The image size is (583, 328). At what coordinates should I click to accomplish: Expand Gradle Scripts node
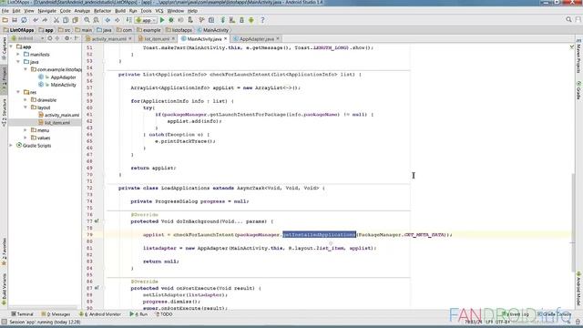pos(11,146)
